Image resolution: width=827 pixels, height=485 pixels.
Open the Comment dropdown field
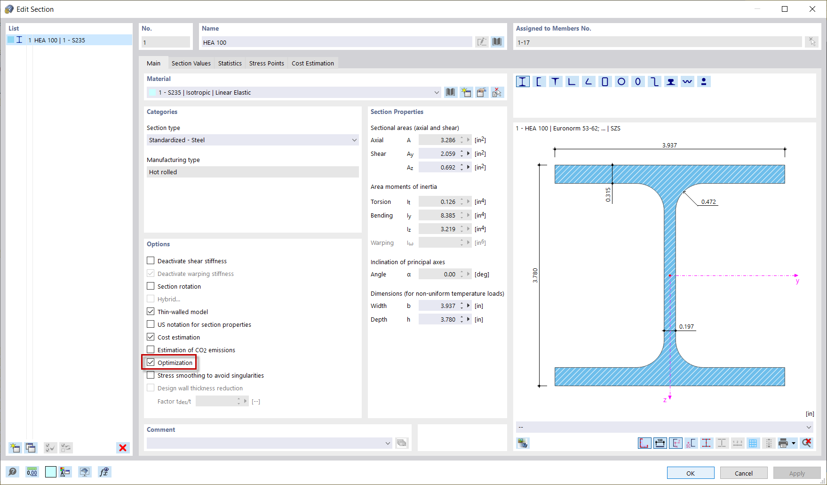pyautogui.click(x=388, y=443)
